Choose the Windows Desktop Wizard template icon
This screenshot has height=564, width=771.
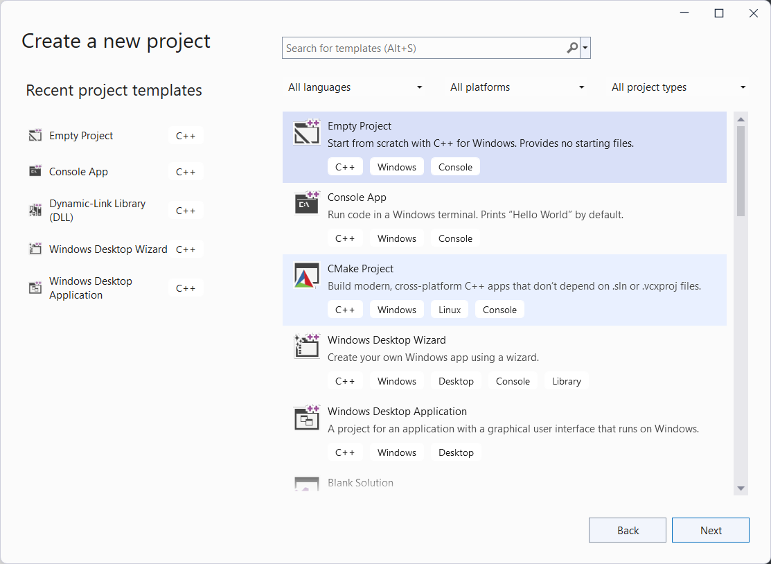(306, 346)
